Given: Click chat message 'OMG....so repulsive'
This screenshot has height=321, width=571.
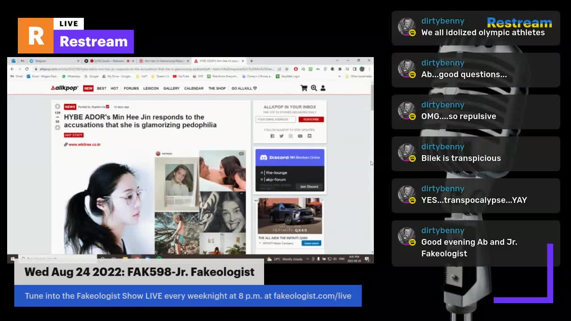Looking at the screenshot, I should (459, 116).
